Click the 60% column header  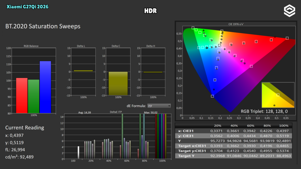coord(250,126)
